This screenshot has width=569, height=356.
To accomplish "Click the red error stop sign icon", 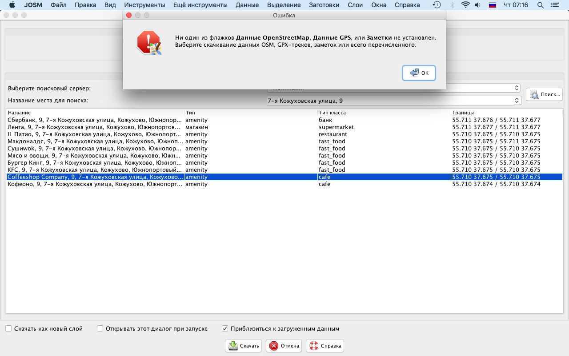I will (x=148, y=42).
